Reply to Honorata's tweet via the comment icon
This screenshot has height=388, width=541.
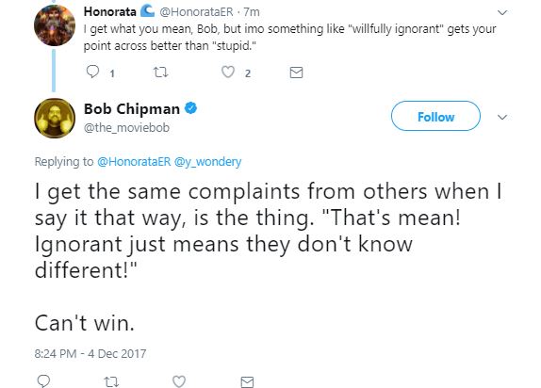tap(92, 73)
